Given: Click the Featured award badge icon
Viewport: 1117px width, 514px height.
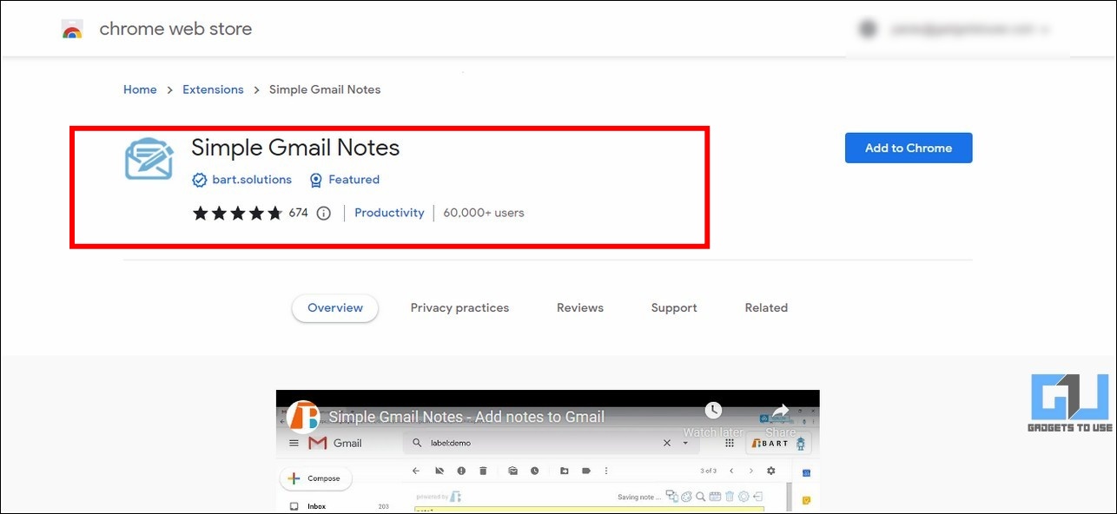Looking at the screenshot, I should coord(316,180).
